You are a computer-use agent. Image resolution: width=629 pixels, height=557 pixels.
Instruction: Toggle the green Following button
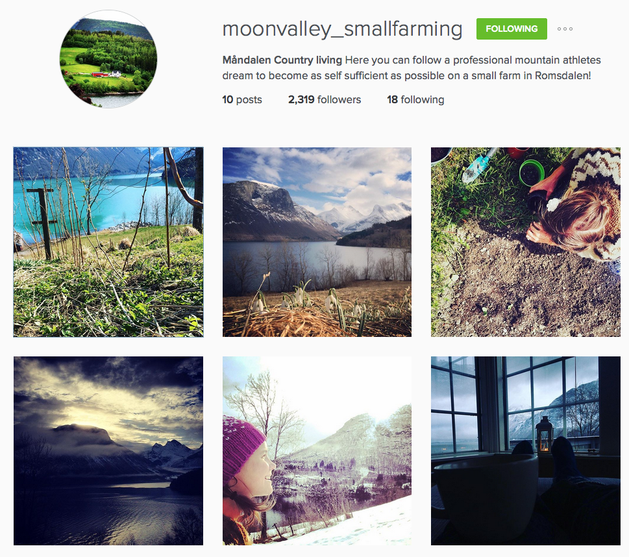[512, 29]
